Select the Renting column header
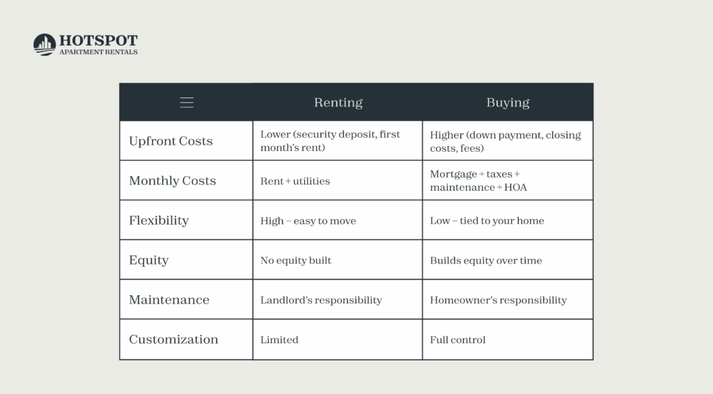This screenshot has height=394, width=713. click(x=338, y=103)
